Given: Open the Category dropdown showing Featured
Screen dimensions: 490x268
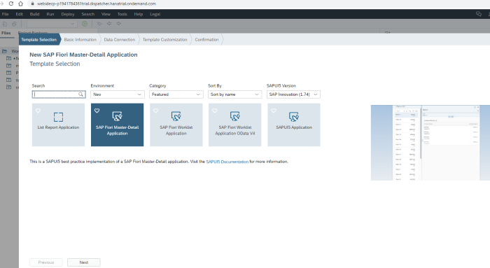Looking at the screenshot, I should click(x=176, y=94).
